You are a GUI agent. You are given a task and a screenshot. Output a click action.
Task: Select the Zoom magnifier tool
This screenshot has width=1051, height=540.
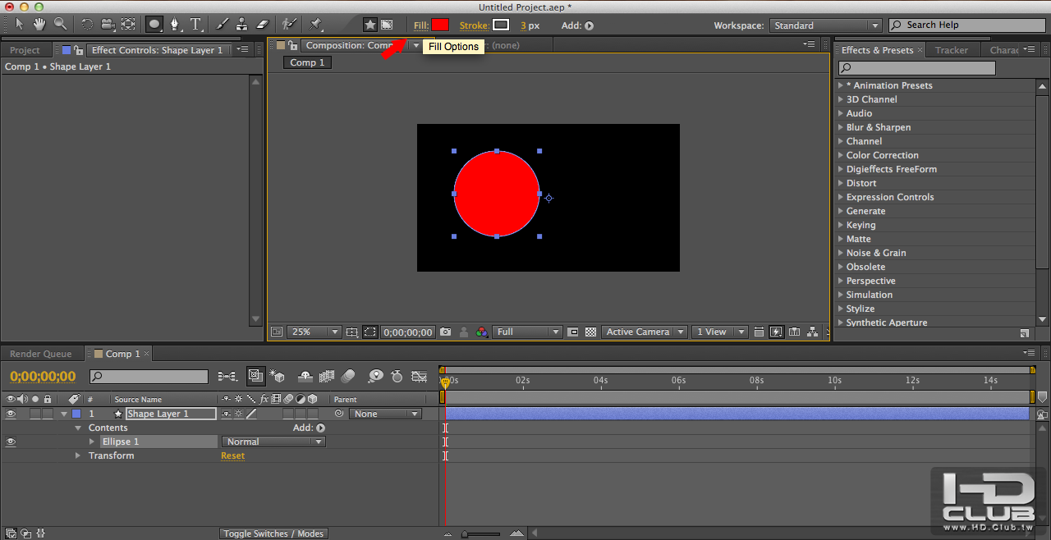pyautogui.click(x=60, y=25)
